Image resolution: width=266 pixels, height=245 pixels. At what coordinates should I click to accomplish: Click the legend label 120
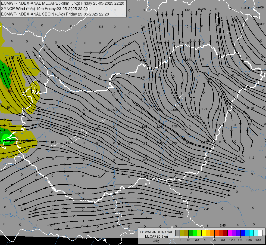(232, 240)
